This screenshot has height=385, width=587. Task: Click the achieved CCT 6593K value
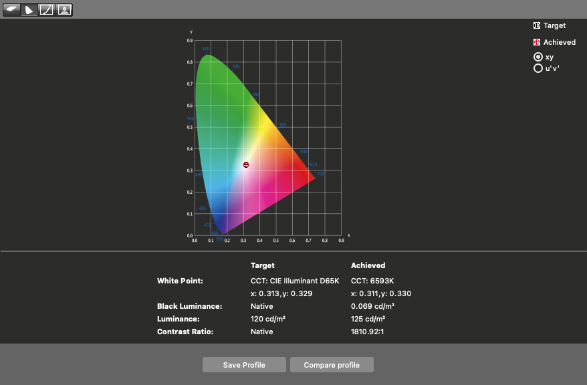[x=373, y=281]
